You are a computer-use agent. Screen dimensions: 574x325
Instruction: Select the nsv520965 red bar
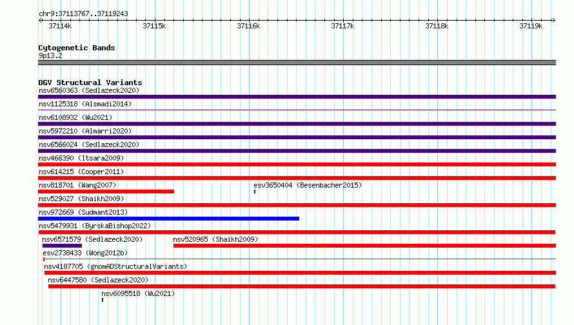tap(364, 246)
